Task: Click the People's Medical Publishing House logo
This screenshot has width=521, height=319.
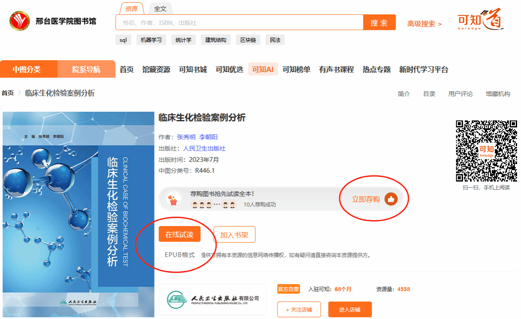Action: click(213, 299)
